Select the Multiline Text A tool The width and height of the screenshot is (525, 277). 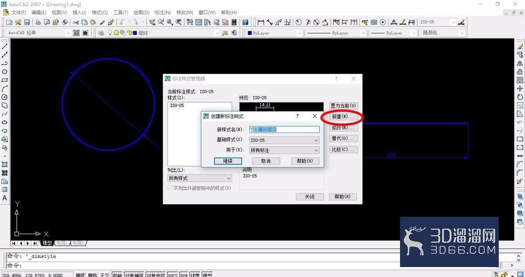5,198
